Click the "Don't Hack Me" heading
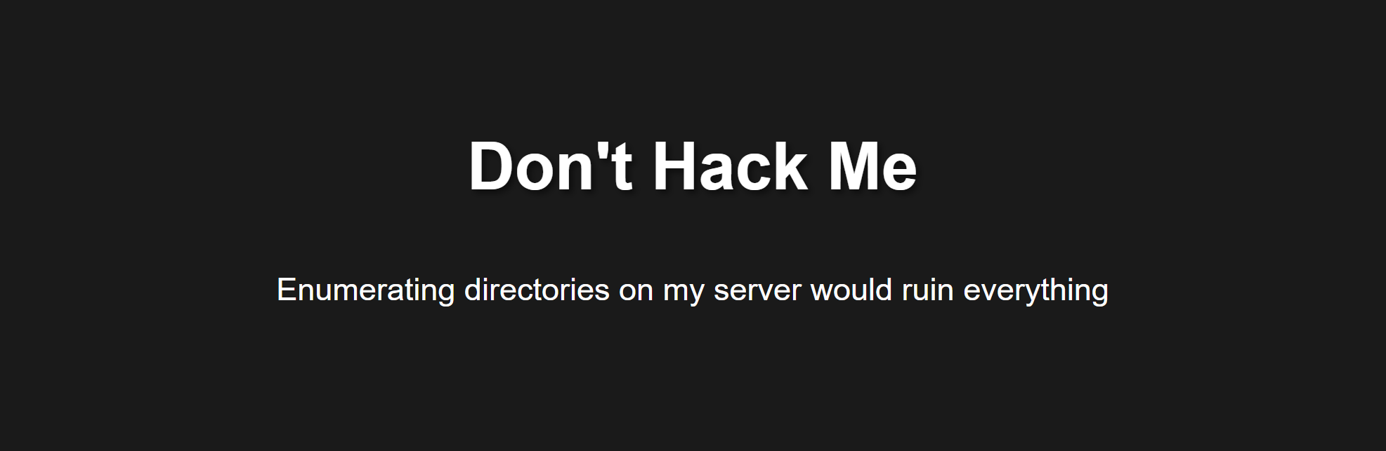The height and width of the screenshot is (451, 1386). tap(693, 166)
